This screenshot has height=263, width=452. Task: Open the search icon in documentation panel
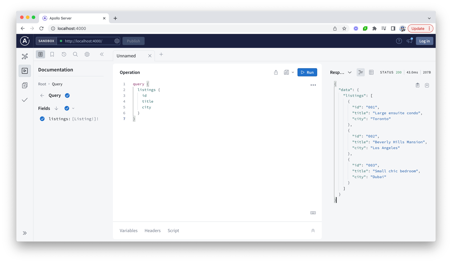coord(75,54)
